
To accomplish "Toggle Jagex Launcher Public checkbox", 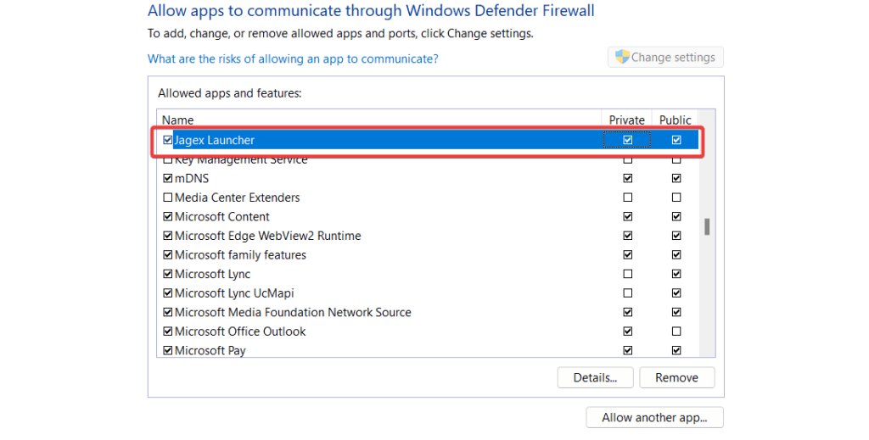I will [x=676, y=140].
